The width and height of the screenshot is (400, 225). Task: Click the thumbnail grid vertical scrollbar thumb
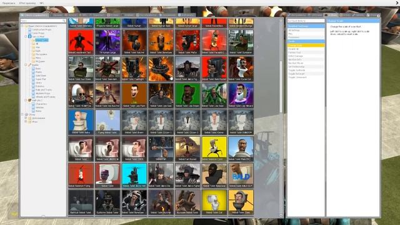[281, 87]
